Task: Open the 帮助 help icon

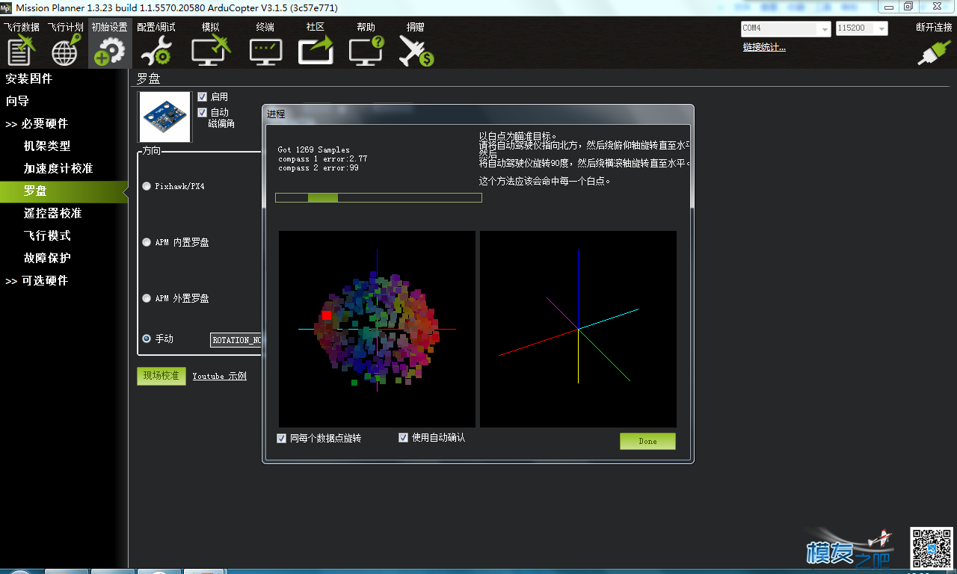Action: click(x=366, y=43)
